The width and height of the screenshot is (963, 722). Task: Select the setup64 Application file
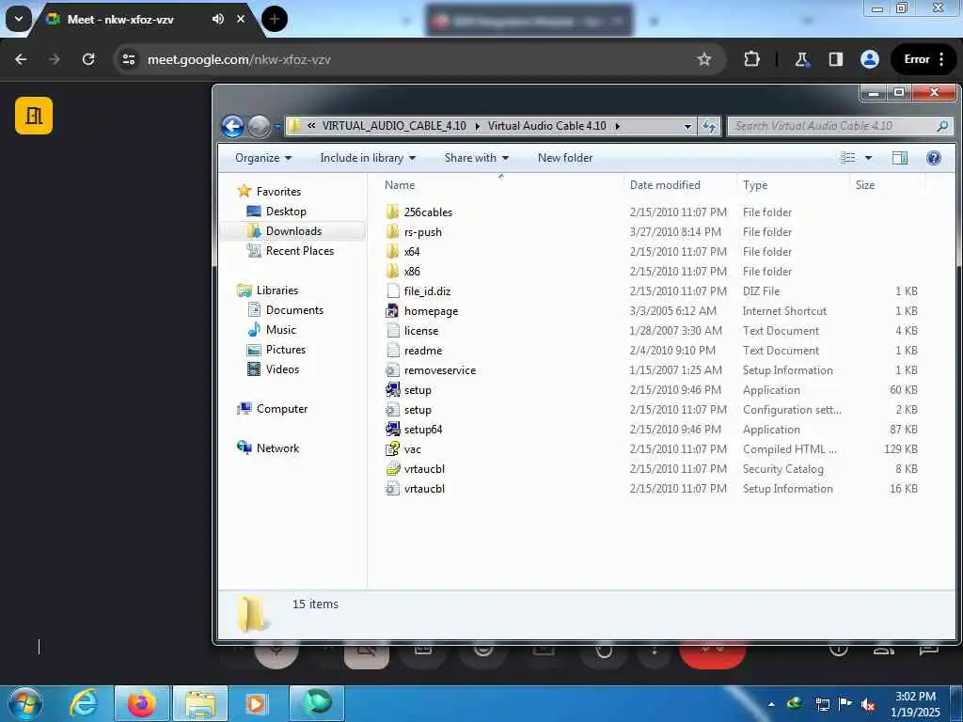[422, 429]
